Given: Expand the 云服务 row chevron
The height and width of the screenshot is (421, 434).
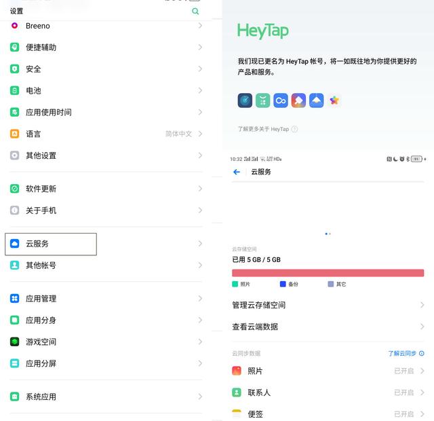Looking at the screenshot, I should click(x=200, y=243).
